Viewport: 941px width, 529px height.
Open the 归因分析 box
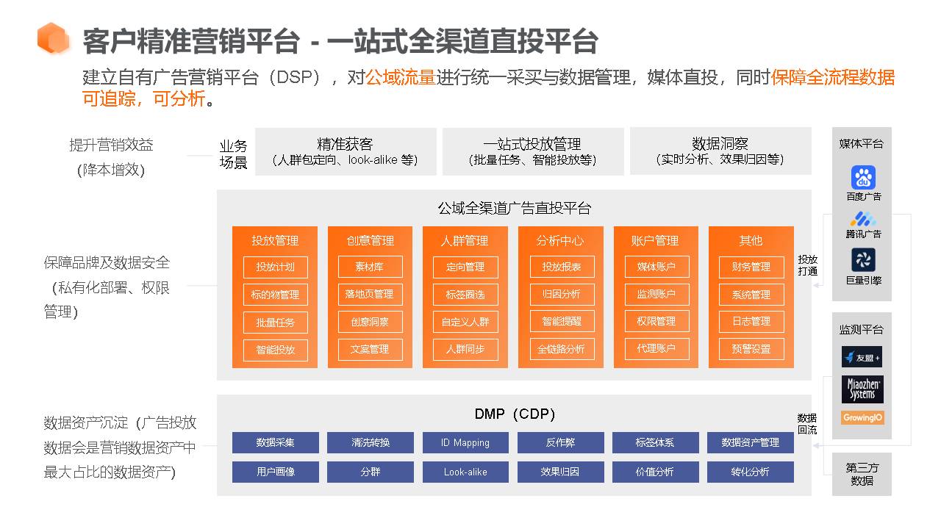point(562,294)
